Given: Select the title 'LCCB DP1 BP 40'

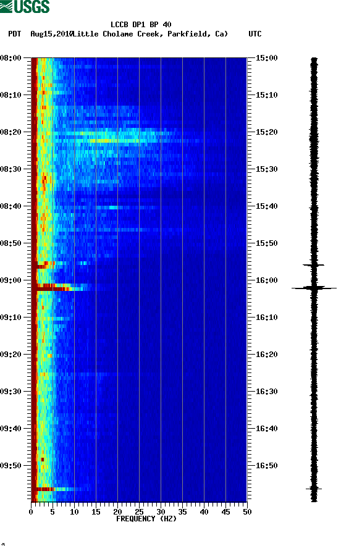Looking at the screenshot, I should click(x=141, y=25).
